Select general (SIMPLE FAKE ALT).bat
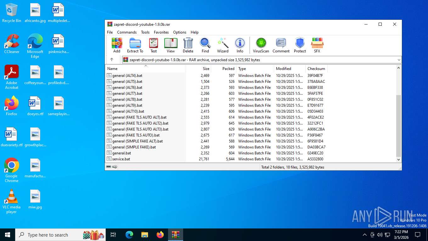The width and height of the screenshot is (428, 241). 138,141
